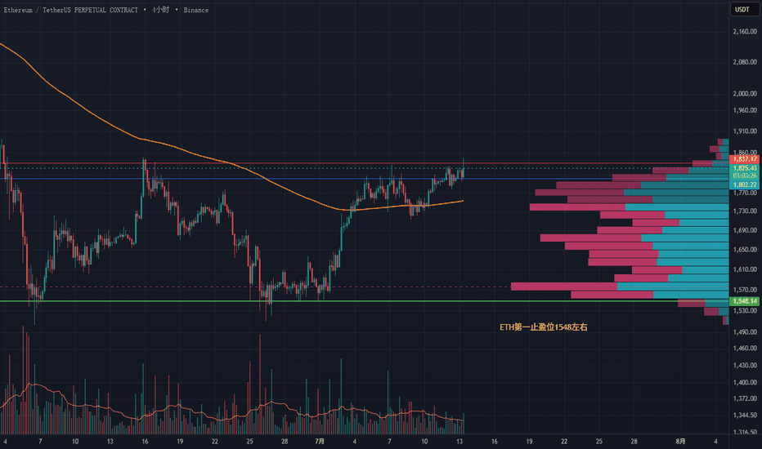Image resolution: width=762 pixels, height=449 pixels.
Task: Click the Ethereum / TetherUS symbol title
Action: coord(71,10)
